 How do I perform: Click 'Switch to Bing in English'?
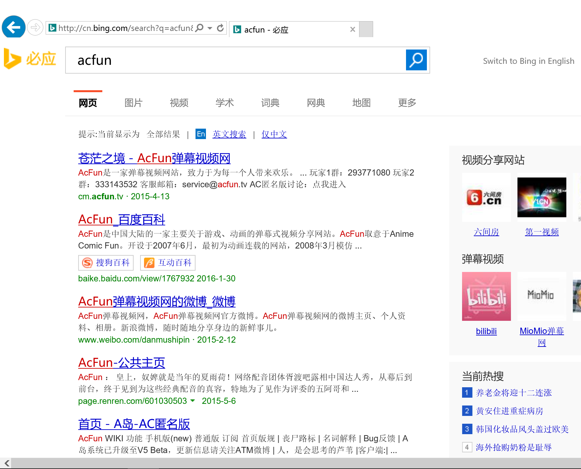click(529, 61)
